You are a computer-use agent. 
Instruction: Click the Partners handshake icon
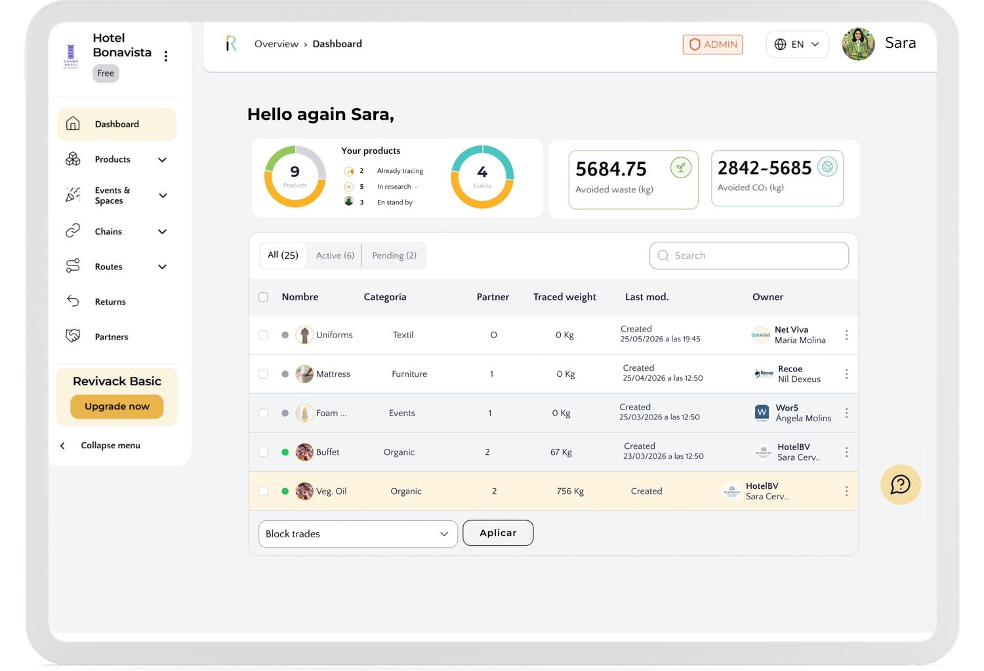[73, 336]
